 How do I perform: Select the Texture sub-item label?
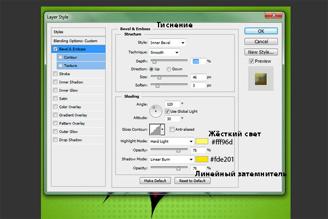click(x=71, y=66)
